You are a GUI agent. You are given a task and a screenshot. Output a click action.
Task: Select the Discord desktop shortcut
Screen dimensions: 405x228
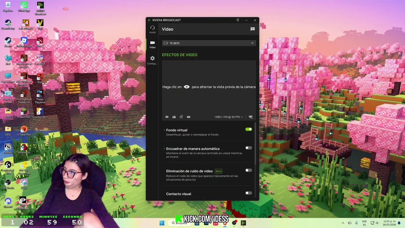pyautogui.click(x=8, y=203)
